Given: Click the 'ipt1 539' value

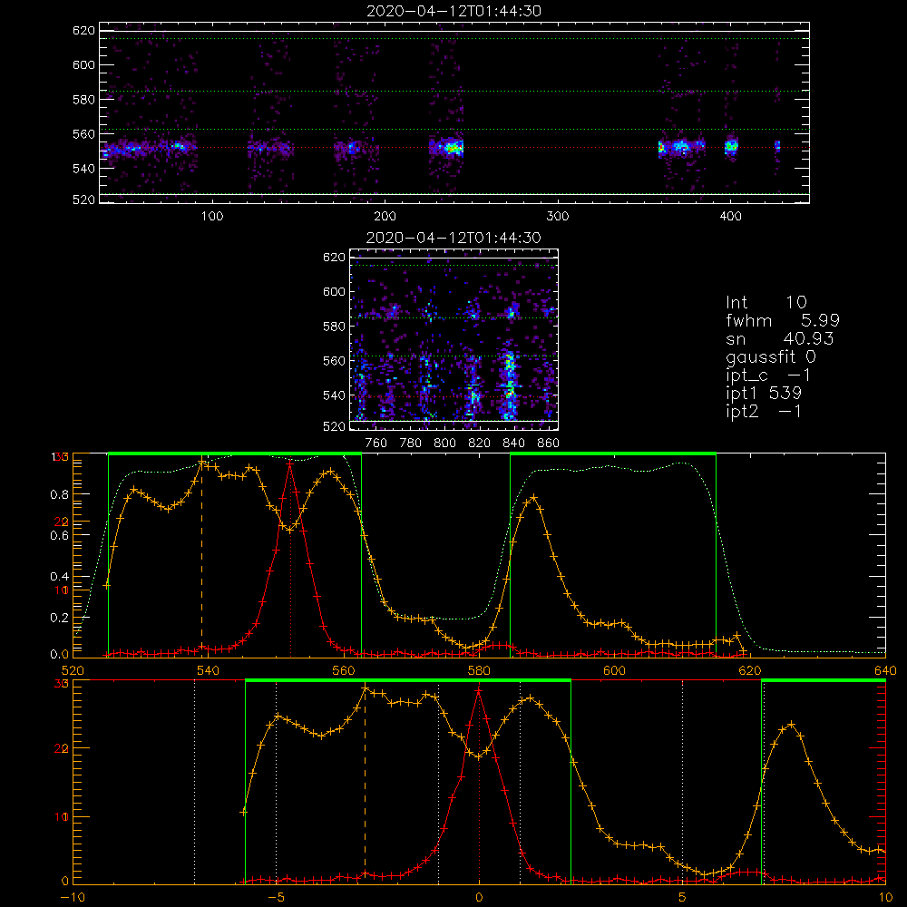Looking at the screenshot, I should click(x=764, y=394).
